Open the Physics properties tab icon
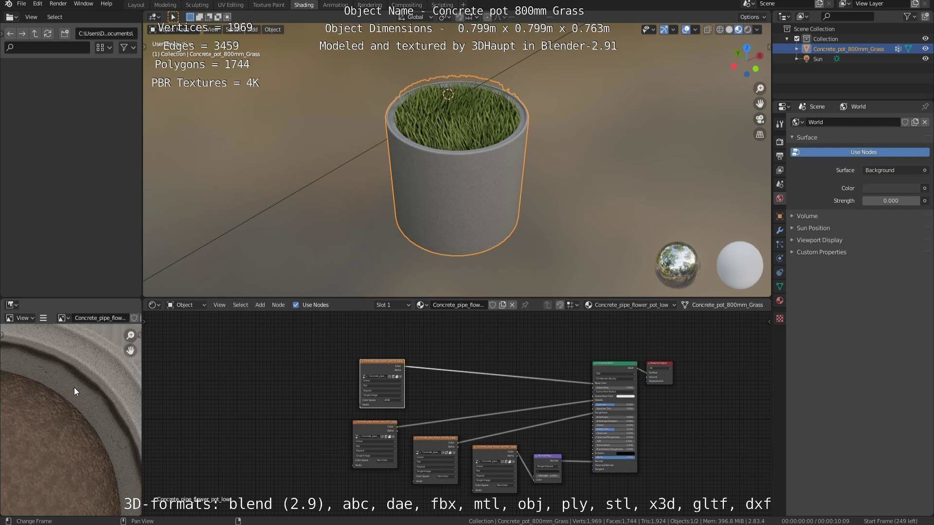This screenshot has width=934, height=525. [x=780, y=258]
